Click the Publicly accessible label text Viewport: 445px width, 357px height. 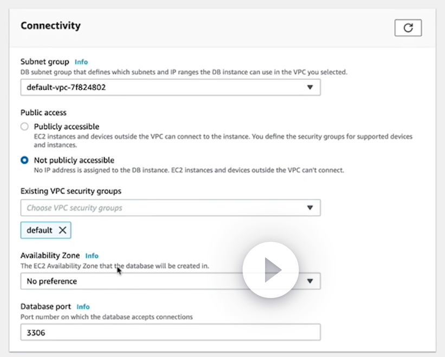coord(67,126)
